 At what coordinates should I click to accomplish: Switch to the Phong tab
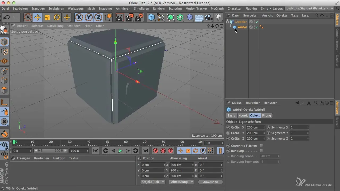tap(267, 115)
